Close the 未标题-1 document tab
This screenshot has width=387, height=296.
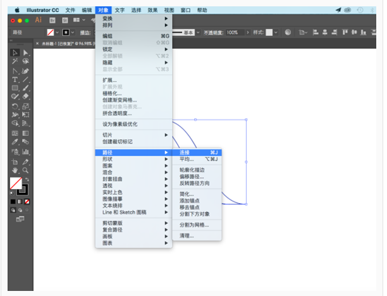point(38,44)
